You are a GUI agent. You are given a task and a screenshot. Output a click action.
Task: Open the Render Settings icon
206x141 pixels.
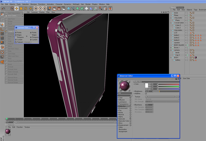pos(64,9)
